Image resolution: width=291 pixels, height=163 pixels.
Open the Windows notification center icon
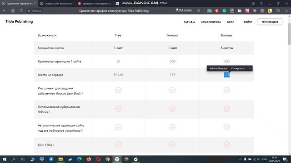click(285, 159)
